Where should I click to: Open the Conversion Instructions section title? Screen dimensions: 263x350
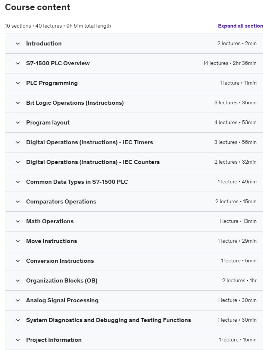coord(60,261)
